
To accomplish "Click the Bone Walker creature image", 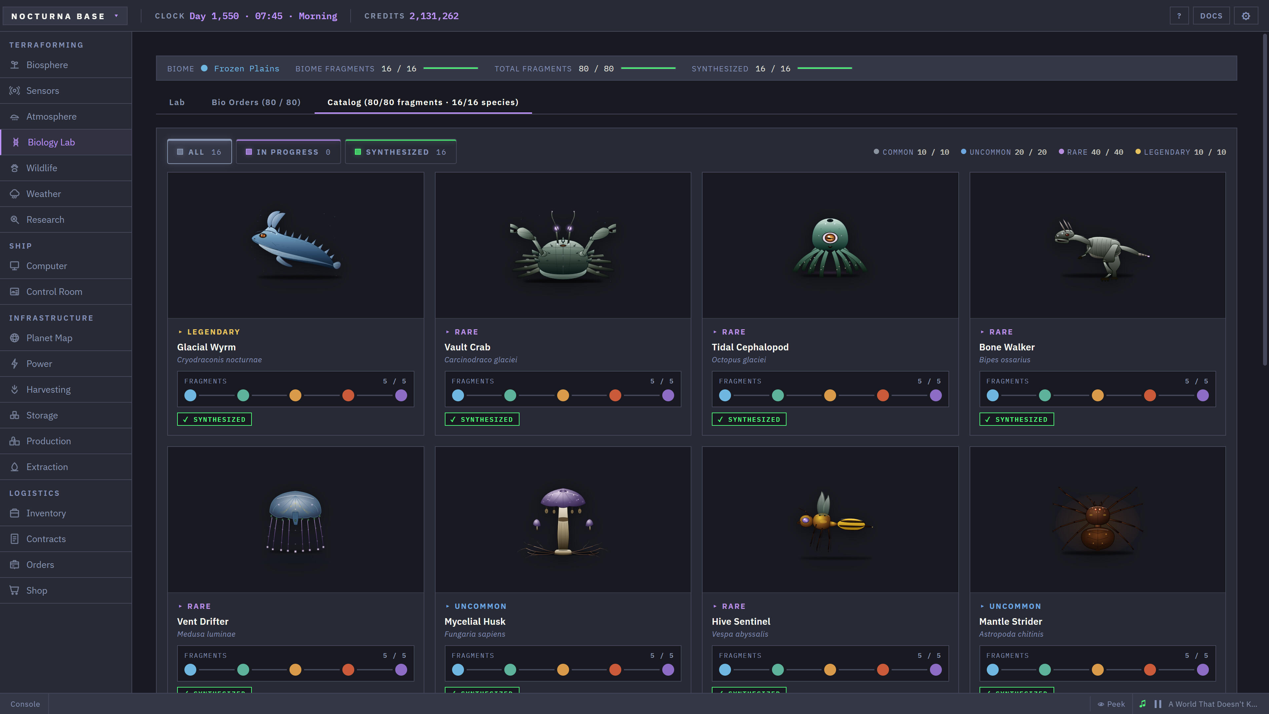I will (x=1097, y=245).
